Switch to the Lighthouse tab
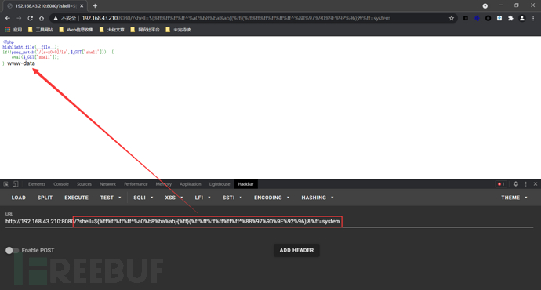This screenshot has height=290, width=541. 220,184
